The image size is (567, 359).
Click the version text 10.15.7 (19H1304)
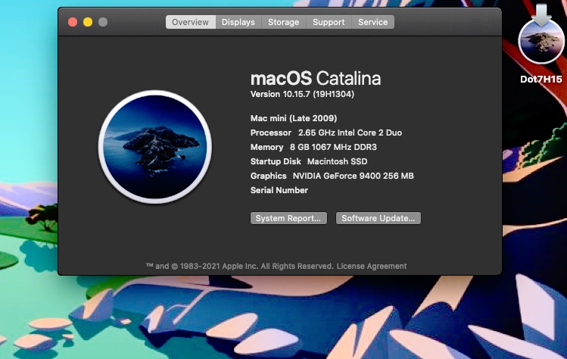(302, 94)
